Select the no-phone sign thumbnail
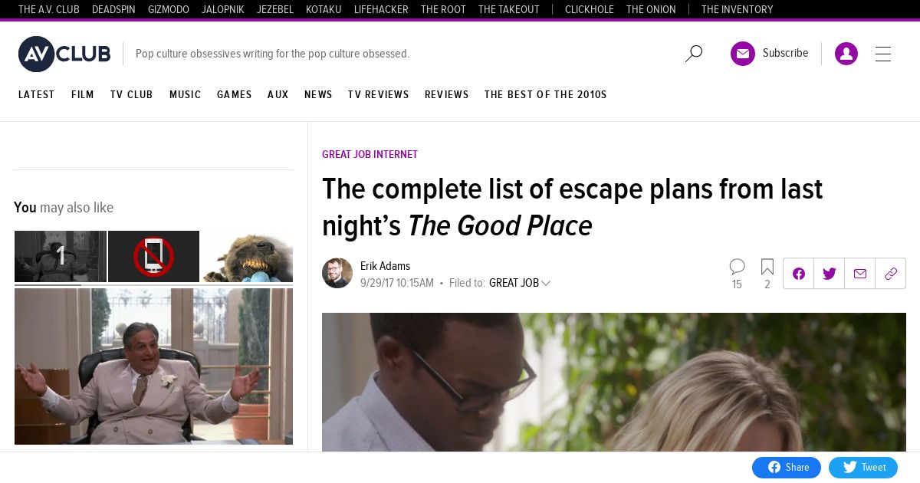Viewport: 920px width, 483px height. coord(153,256)
